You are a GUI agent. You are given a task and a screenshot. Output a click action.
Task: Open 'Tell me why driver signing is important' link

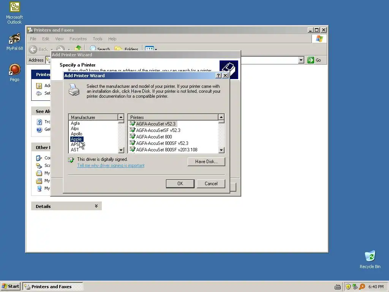(x=111, y=165)
